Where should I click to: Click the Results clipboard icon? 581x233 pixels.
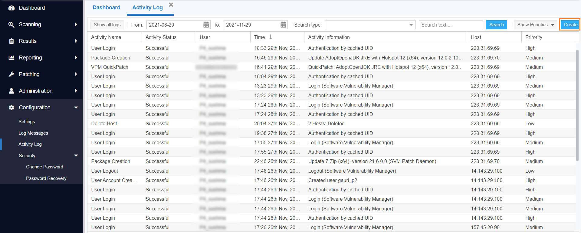(x=11, y=41)
